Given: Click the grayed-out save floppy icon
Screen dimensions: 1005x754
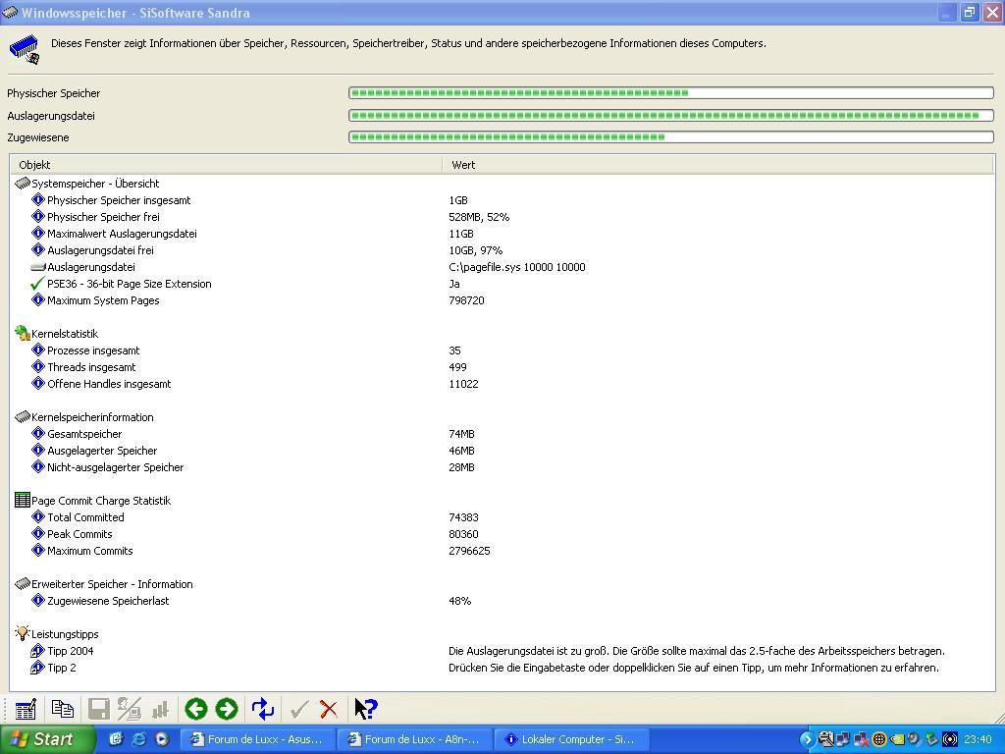Looking at the screenshot, I should (99, 709).
